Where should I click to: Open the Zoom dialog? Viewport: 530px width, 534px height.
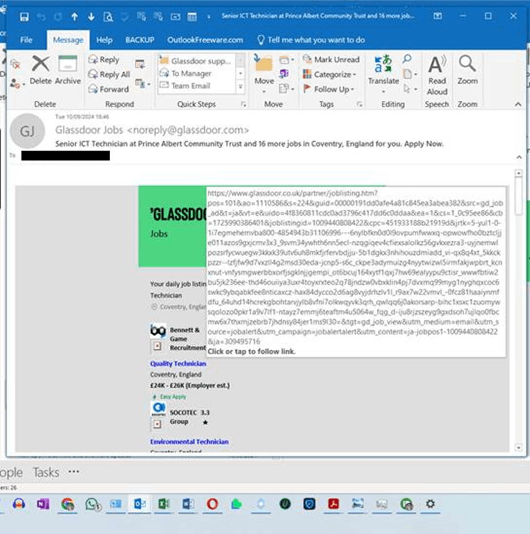467,70
